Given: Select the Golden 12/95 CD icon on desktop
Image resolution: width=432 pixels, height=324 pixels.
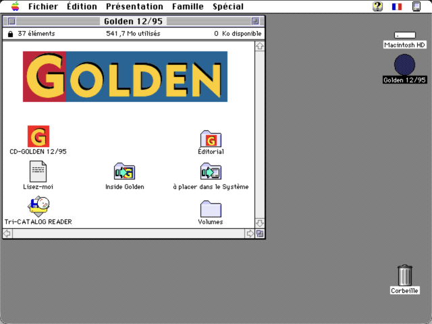Looking at the screenshot, I should [404, 65].
